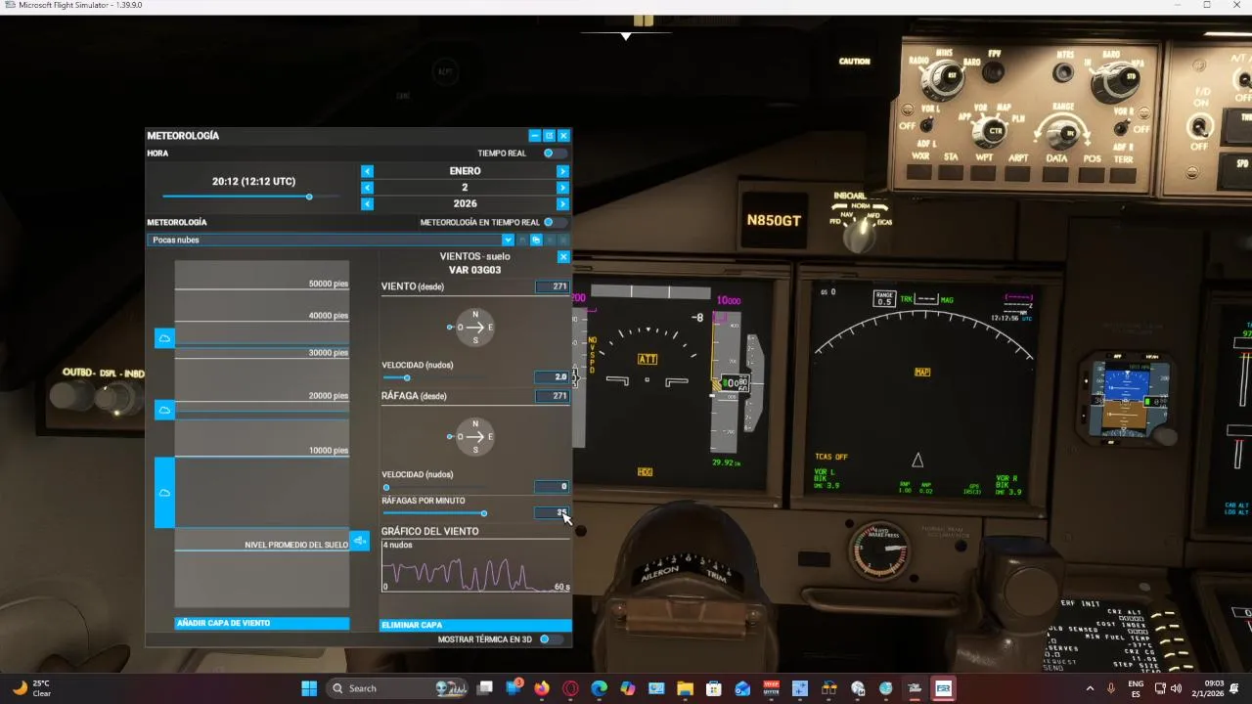The width and height of the screenshot is (1252, 704).
Task: Click the VIENTO direction field showing 271
Action: pos(553,286)
